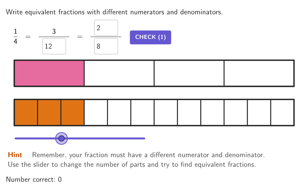Click the second orange cell in bottom bar
This screenshot has height=192, width=308.
[x=49, y=113]
